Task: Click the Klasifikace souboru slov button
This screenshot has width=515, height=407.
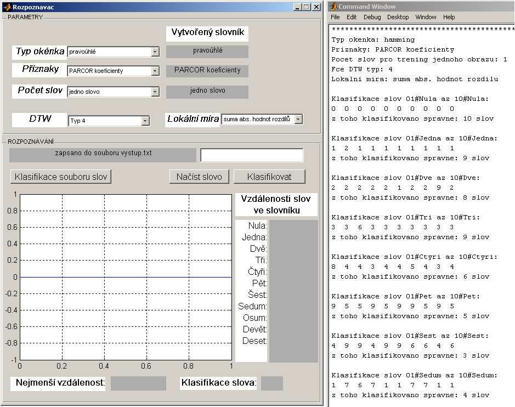Action: click(x=61, y=177)
